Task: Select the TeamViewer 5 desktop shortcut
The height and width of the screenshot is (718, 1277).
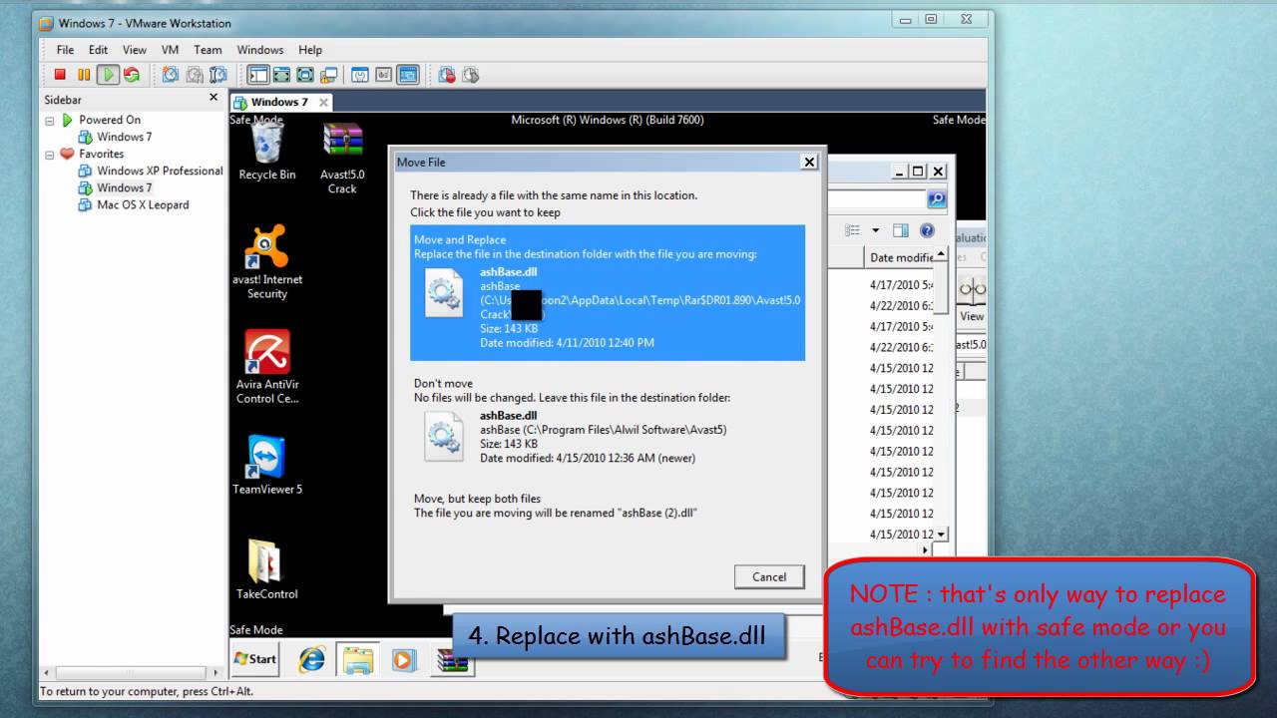Action: (267, 465)
